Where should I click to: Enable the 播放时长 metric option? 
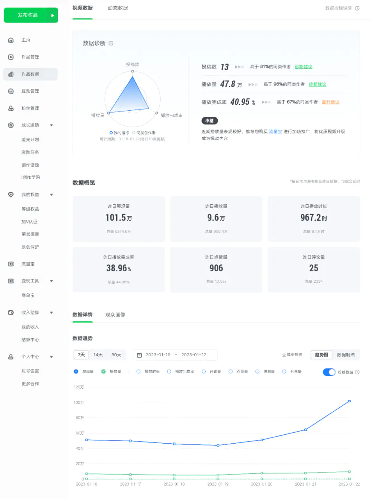coord(138,372)
